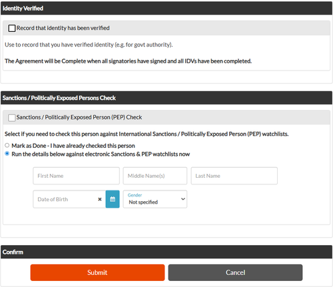Select text 'Use to record that you have verified identity'
Screen dimensions: 333x287
(x=59, y=45)
